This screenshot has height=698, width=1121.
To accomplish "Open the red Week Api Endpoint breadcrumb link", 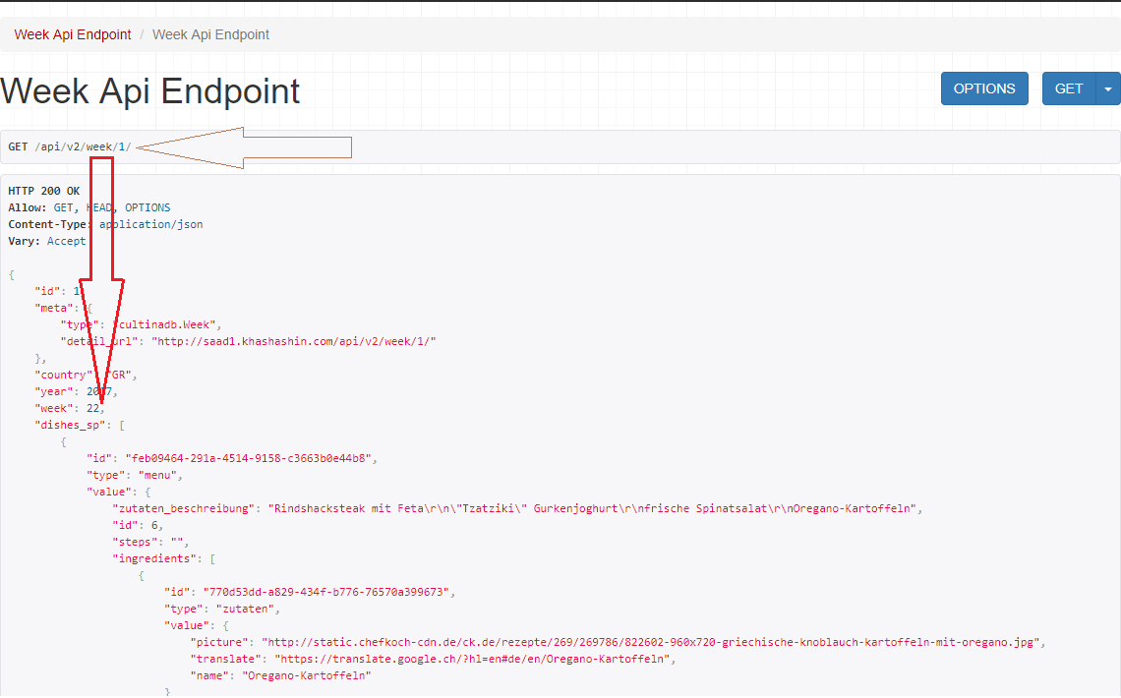I will click(73, 34).
